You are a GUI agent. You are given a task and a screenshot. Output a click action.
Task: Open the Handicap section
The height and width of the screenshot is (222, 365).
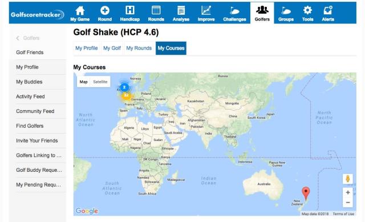tap(130, 14)
